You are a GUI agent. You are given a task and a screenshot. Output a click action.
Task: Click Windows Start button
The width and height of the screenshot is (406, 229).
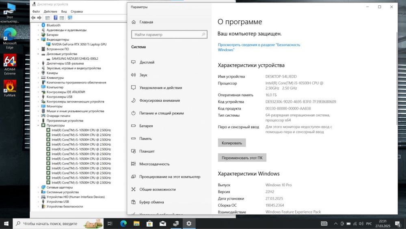click(6, 224)
